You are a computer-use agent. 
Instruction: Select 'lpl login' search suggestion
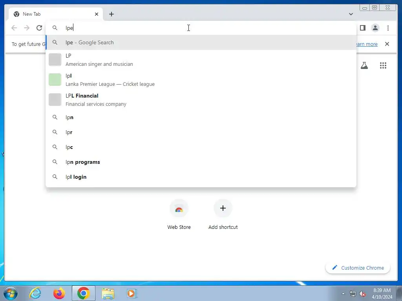[x=201, y=177]
